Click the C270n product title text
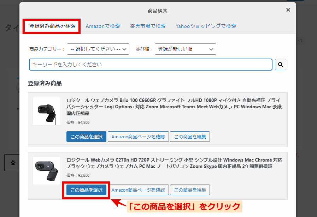 pos(174,163)
